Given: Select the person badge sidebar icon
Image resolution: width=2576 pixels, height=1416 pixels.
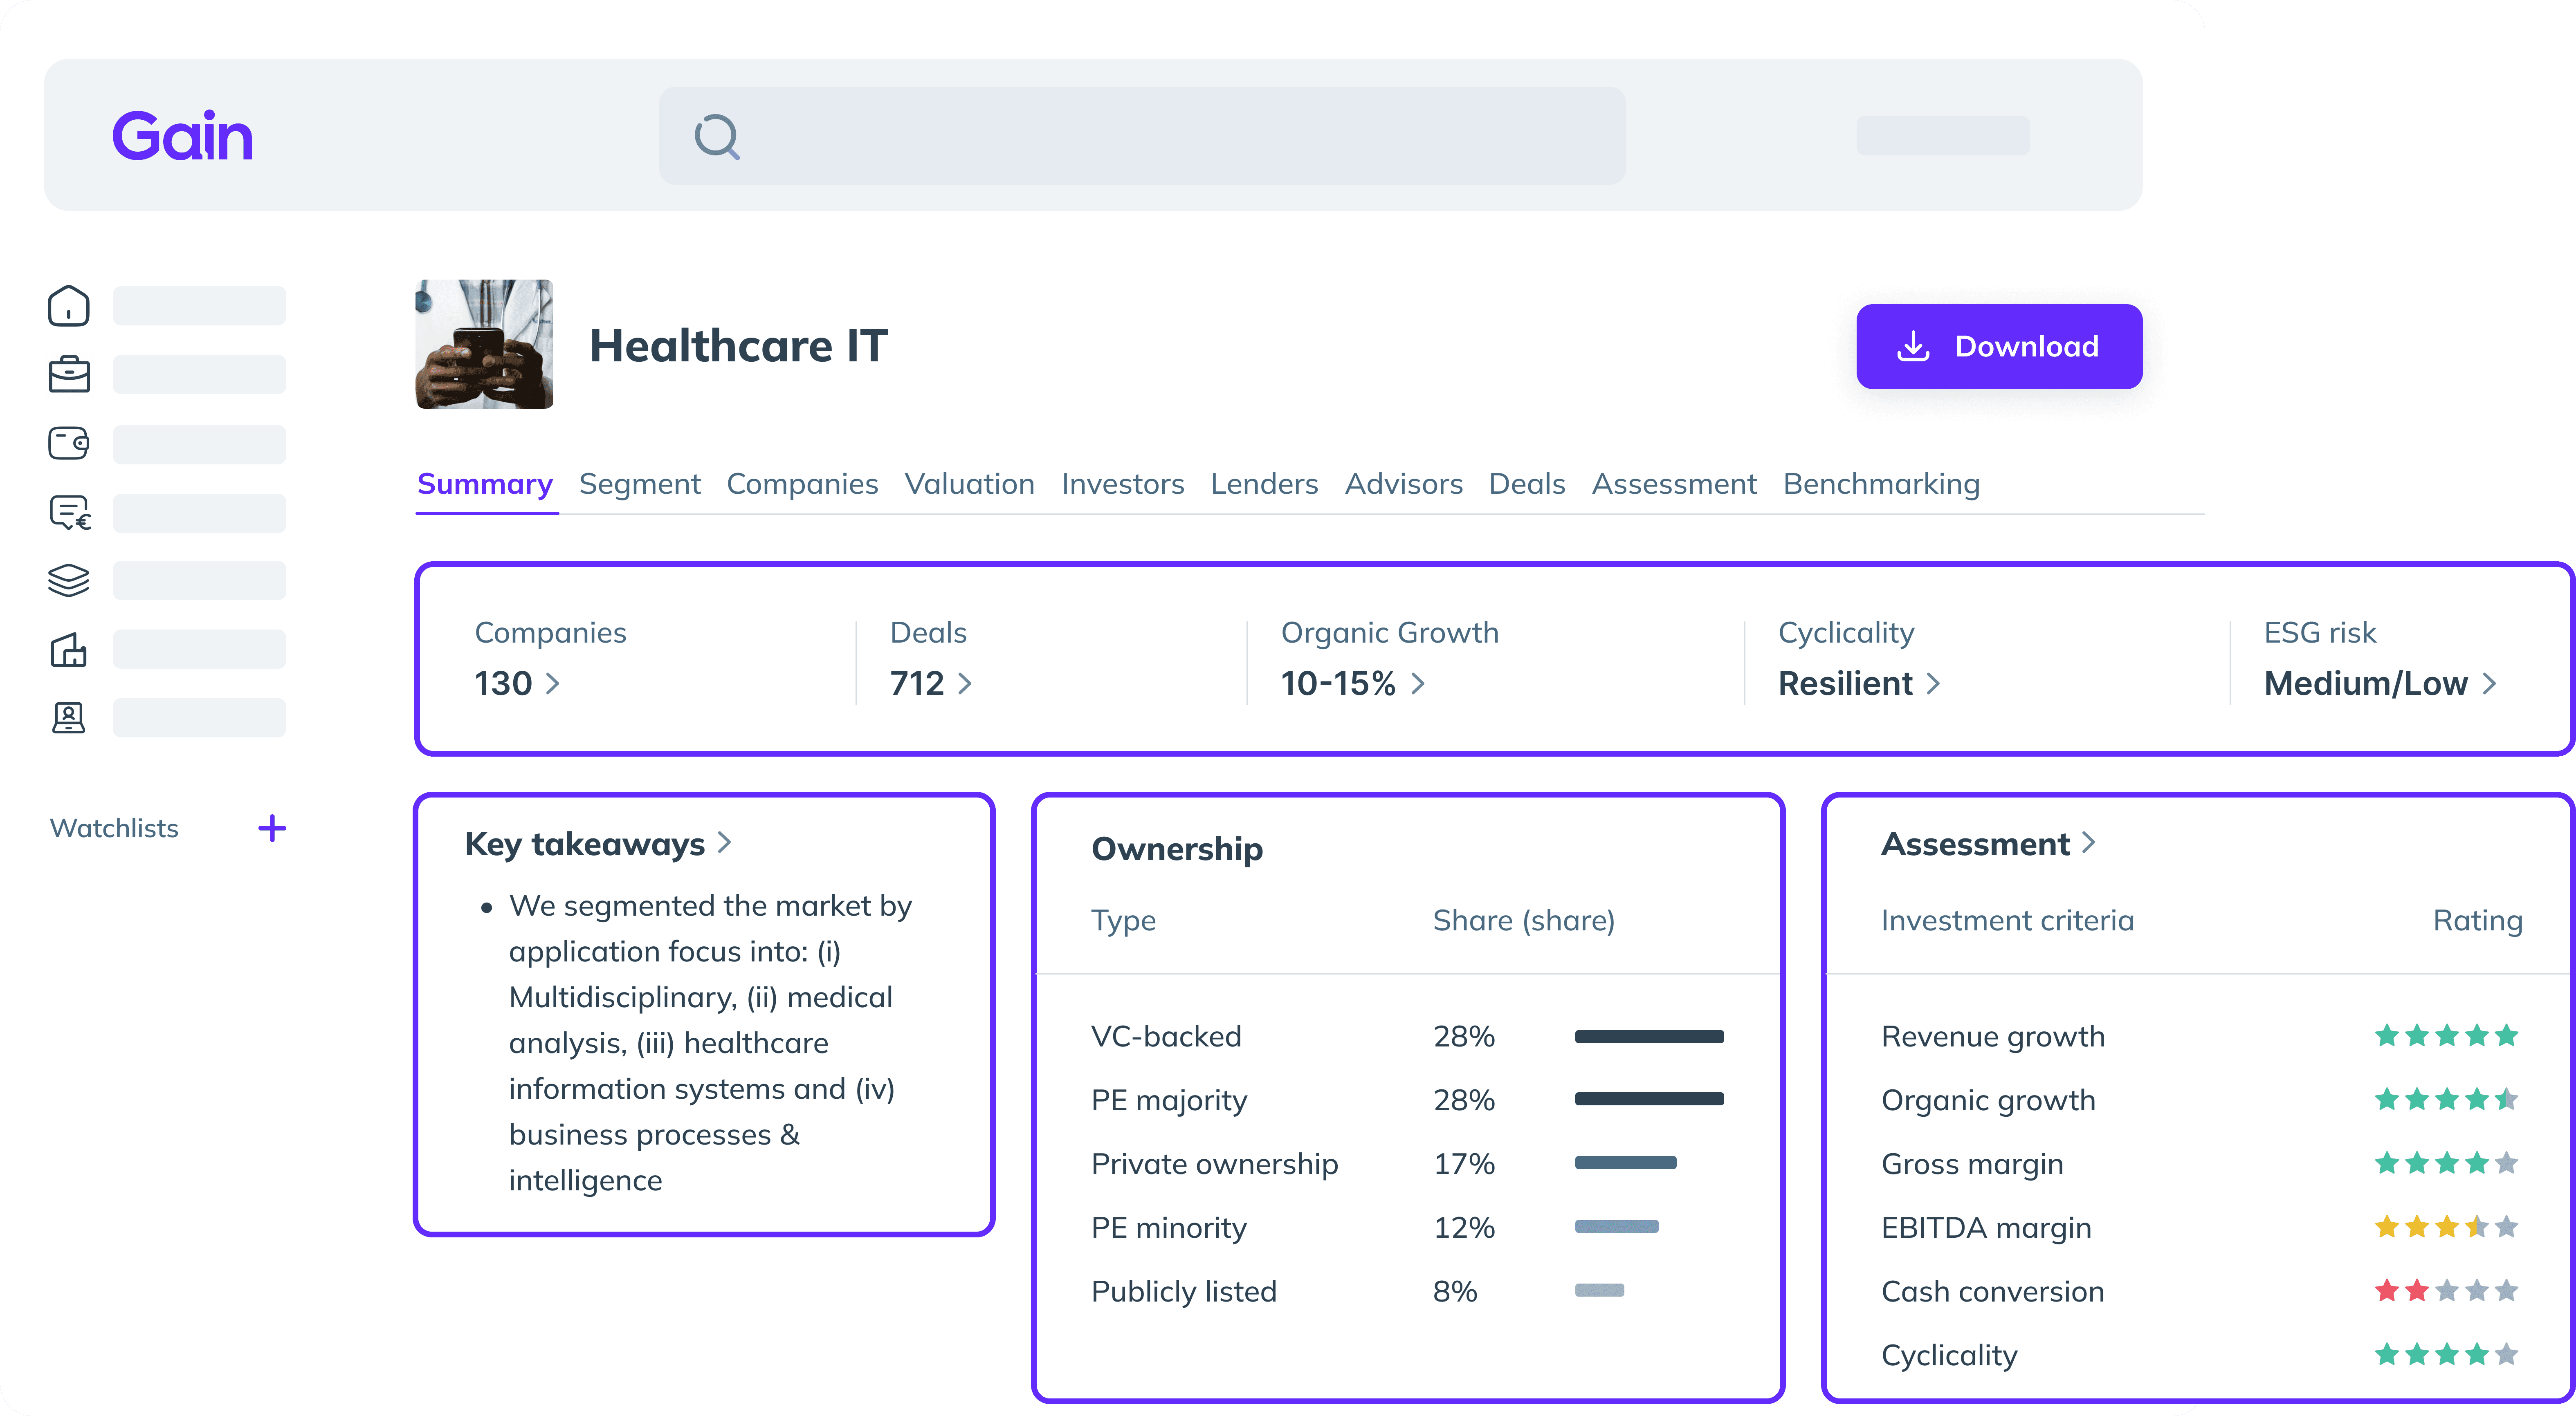Looking at the screenshot, I should click(68, 717).
